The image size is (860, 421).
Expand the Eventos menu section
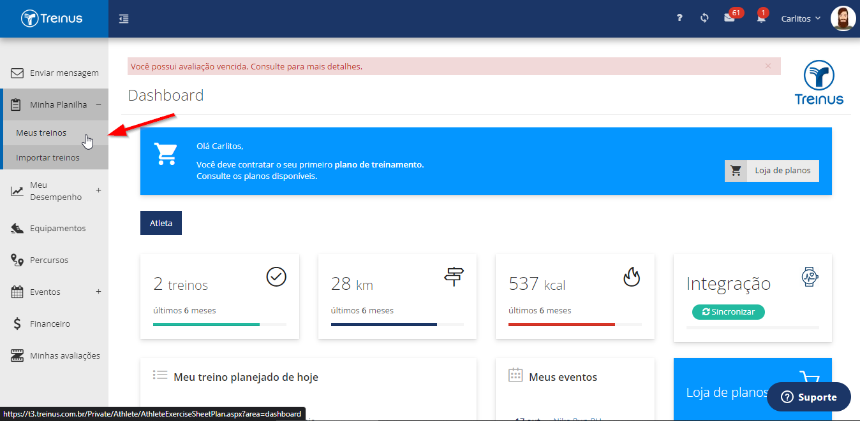coord(98,292)
